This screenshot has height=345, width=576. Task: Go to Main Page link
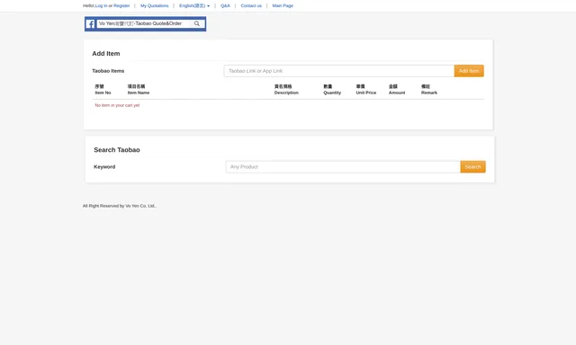[x=283, y=6]
